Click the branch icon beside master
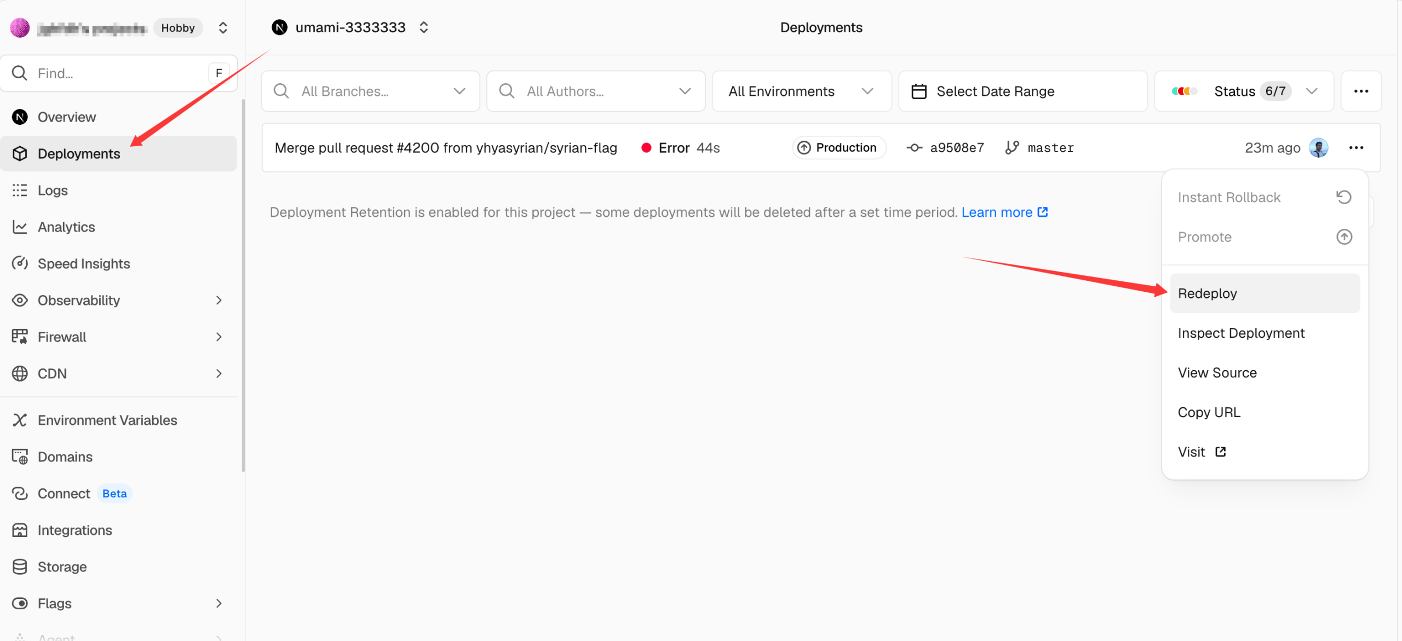This screenshot has height=641, width=1402. 1012,147
